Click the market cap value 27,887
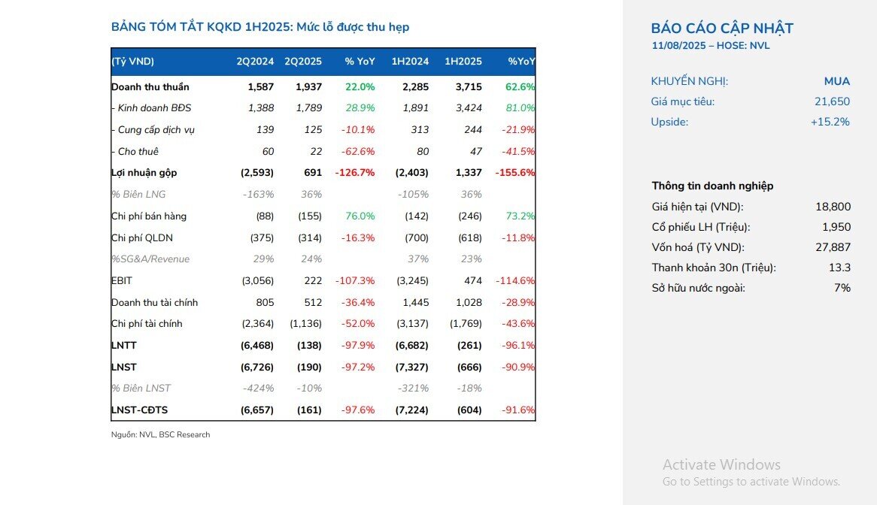Viewport: 877px width, 505px height. (x=833, y=247)
